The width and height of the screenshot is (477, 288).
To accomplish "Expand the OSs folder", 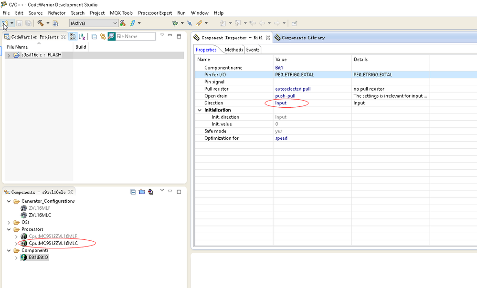I will (x=9, y=222).
